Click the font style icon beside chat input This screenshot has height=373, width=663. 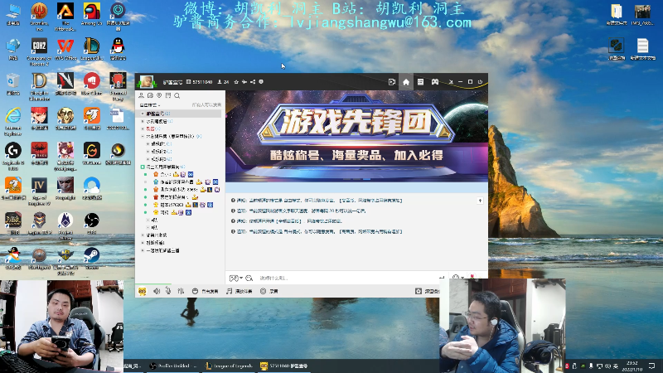coord(249,278)
